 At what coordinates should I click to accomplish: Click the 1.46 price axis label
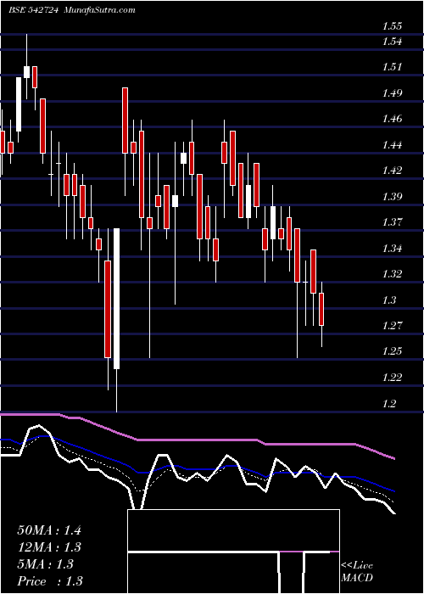(392, 119)
